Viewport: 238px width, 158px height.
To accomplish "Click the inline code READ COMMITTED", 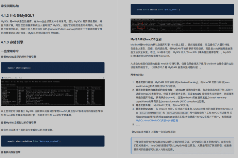I will [150, 113].
